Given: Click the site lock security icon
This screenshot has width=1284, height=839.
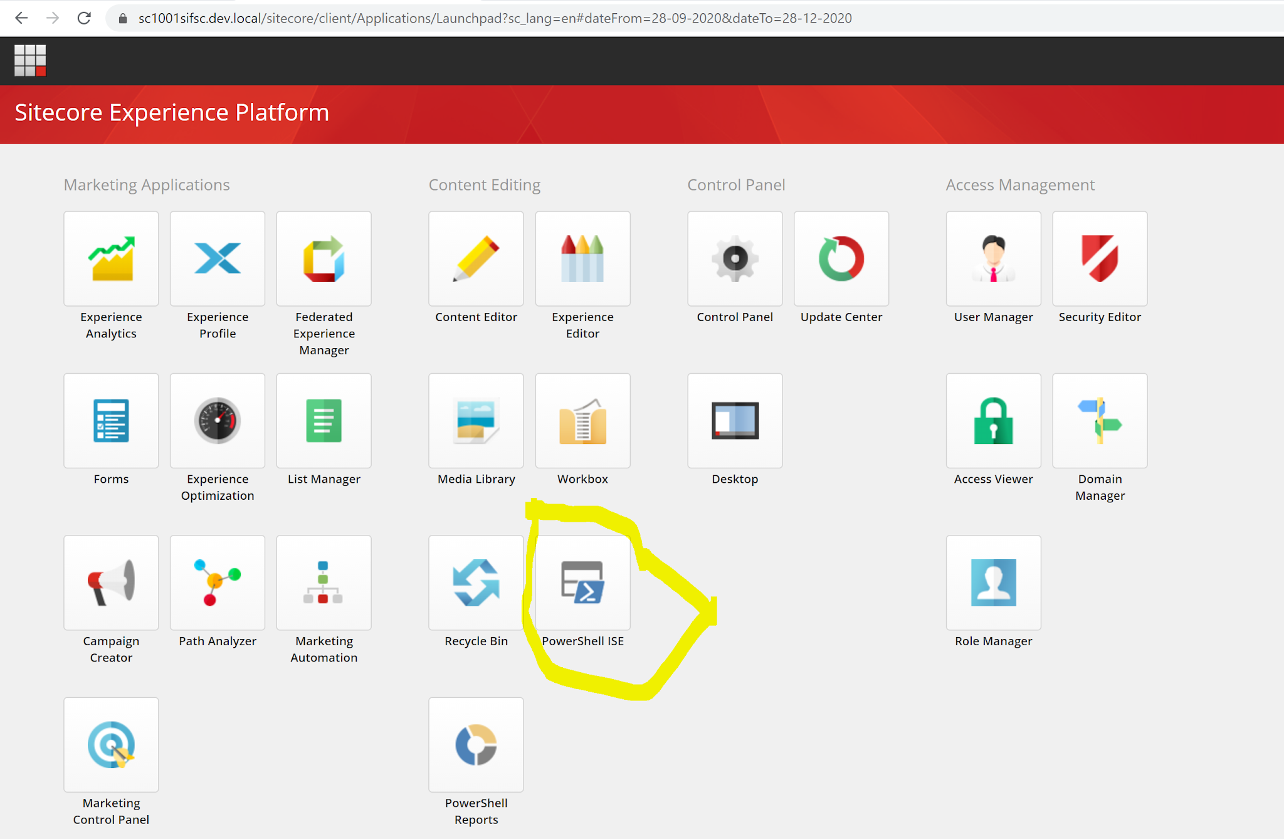Looking at the screenshot, I should [x=123, y=18].
